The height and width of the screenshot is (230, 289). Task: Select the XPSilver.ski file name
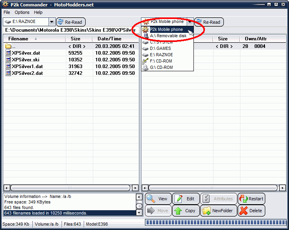[x=26, y=60]
